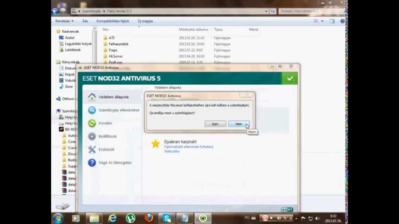Select Letöltések in Explorer navigation pane
This screenshot has width=399, height=224.
point(73,50)
